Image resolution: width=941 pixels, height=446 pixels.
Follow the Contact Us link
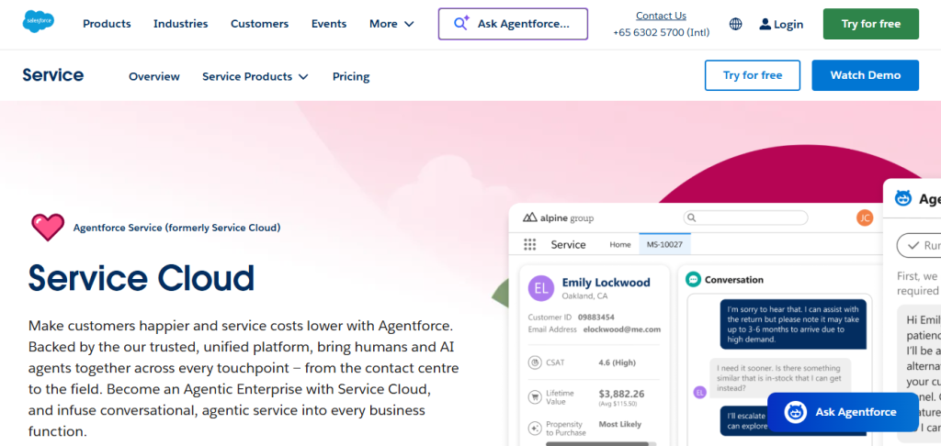tap(661, 16)
